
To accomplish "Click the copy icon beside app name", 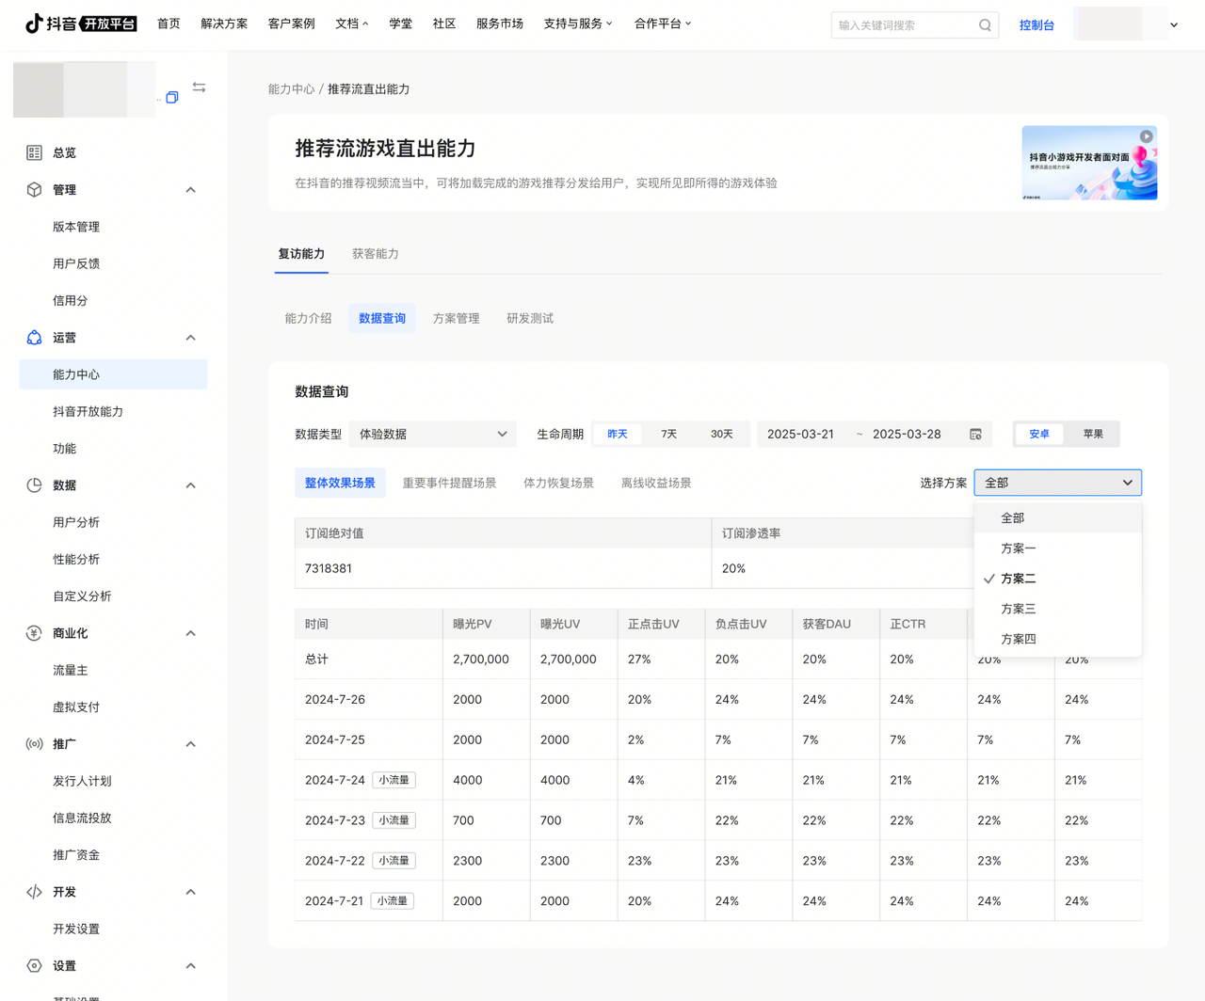I will [172, 98].
